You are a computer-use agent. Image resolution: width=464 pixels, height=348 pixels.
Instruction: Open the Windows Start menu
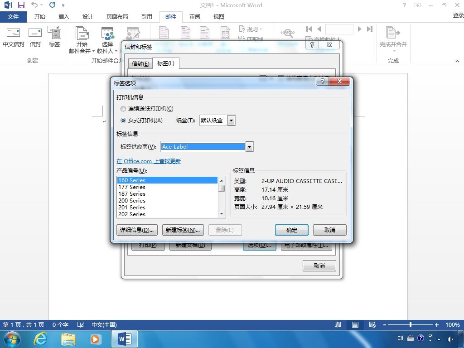[12, 339]
